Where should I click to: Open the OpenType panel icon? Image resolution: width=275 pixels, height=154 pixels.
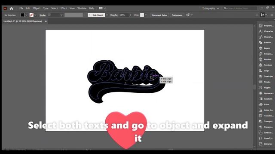pos(261,138)
